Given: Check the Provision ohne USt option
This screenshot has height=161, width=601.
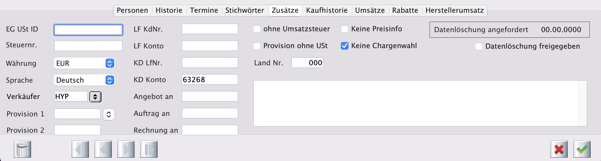Looking at the screenshot, I should (257, 46).
